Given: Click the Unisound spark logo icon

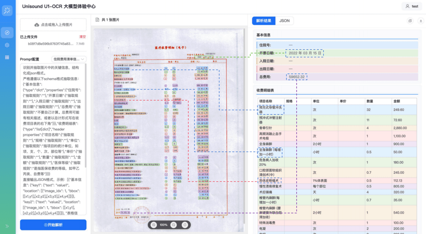Looking at the screenshot, I should pos(7,10).
